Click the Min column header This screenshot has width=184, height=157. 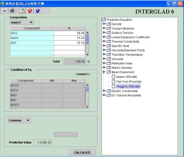(x=52, y=80)
